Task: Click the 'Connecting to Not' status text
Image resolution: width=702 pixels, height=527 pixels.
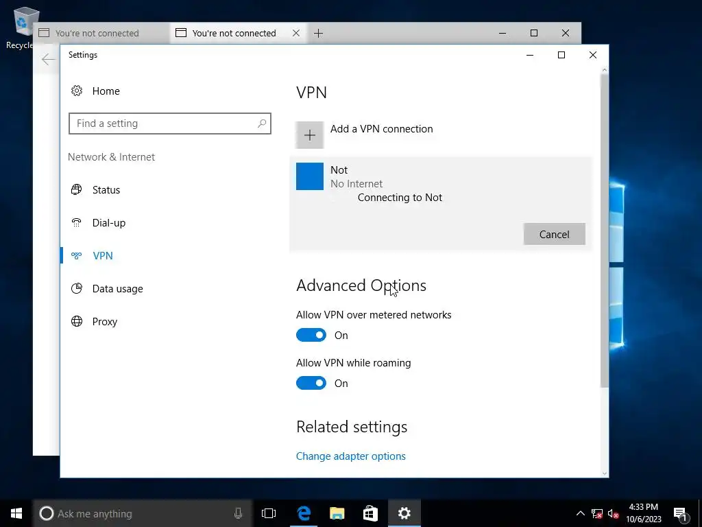Action: tap(400, 198)
